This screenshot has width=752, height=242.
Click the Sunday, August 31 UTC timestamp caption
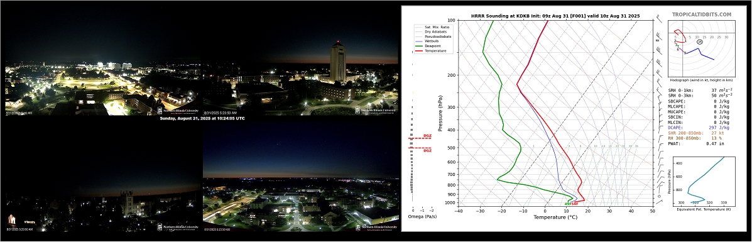click(202, 118)
